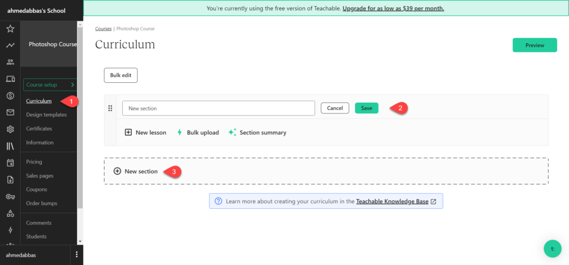Click the drag handle beside the section name
The image size is (569, 265).
[110, 108]
